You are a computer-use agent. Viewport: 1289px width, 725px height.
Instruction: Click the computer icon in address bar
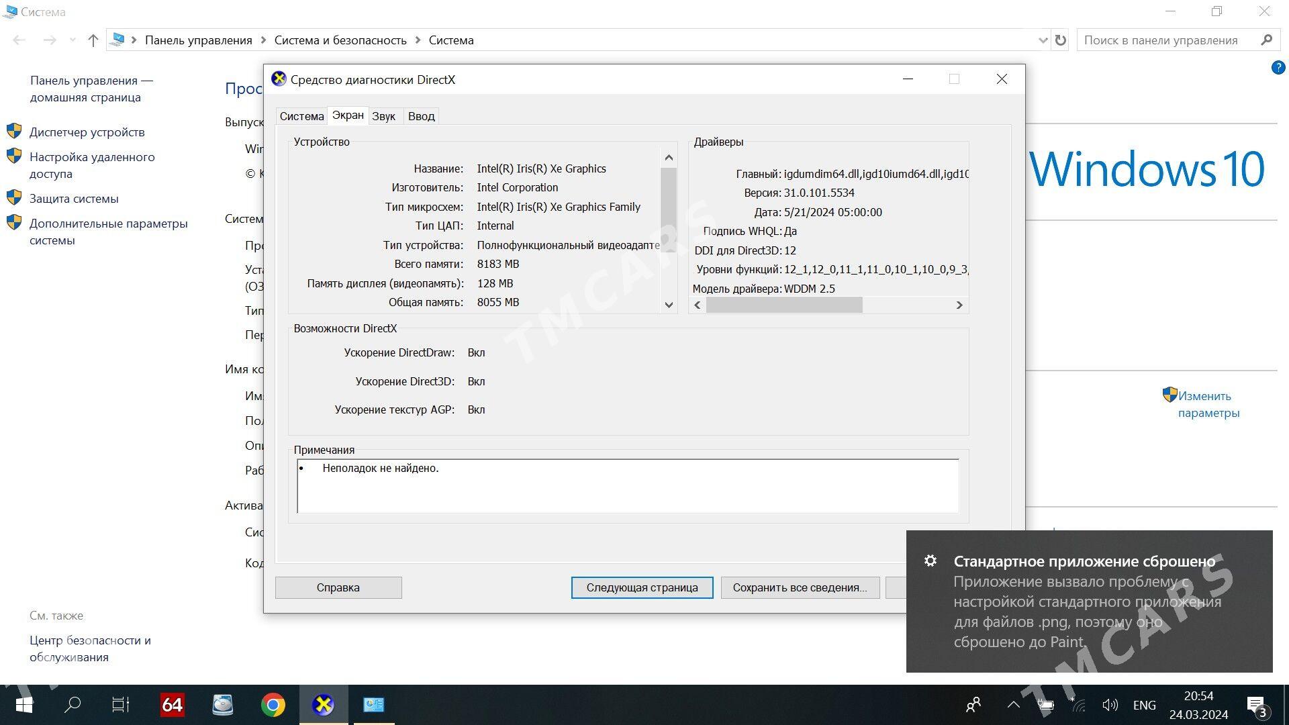click(x=117, y=40)
